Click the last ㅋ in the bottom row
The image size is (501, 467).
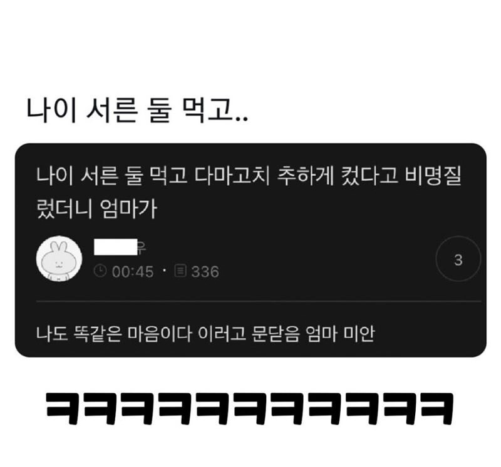coord(437,409)
